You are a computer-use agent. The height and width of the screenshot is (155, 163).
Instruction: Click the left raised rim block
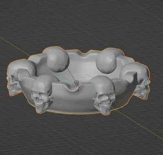point(24,74)
